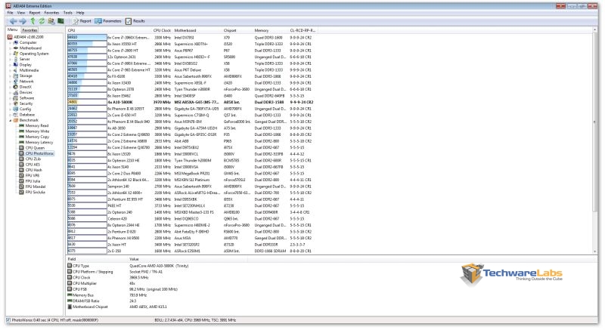Viewport: 605px width, 330px height.
Task: Open the Tools menu
Action: [x=68, y=13]
